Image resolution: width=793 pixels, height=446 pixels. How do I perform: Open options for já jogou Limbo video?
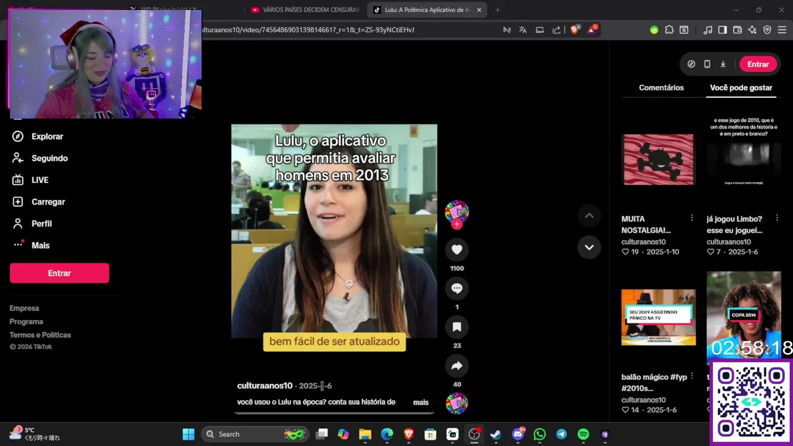pos(777,218)
